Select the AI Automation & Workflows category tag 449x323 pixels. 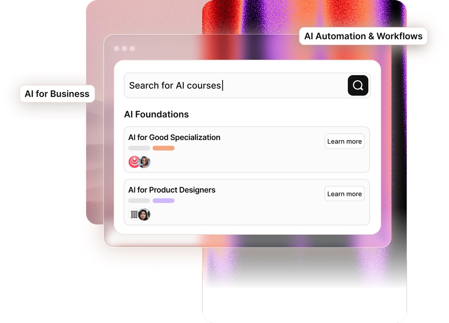(363, 36)
